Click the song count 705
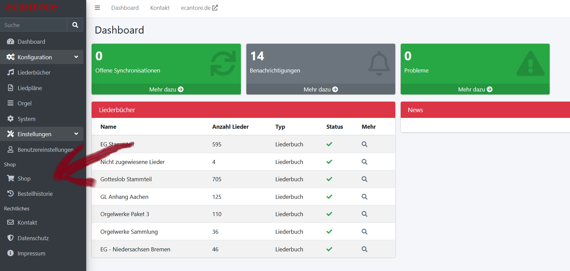The width and height of the screenshot is (570, 271). point(217,179)
